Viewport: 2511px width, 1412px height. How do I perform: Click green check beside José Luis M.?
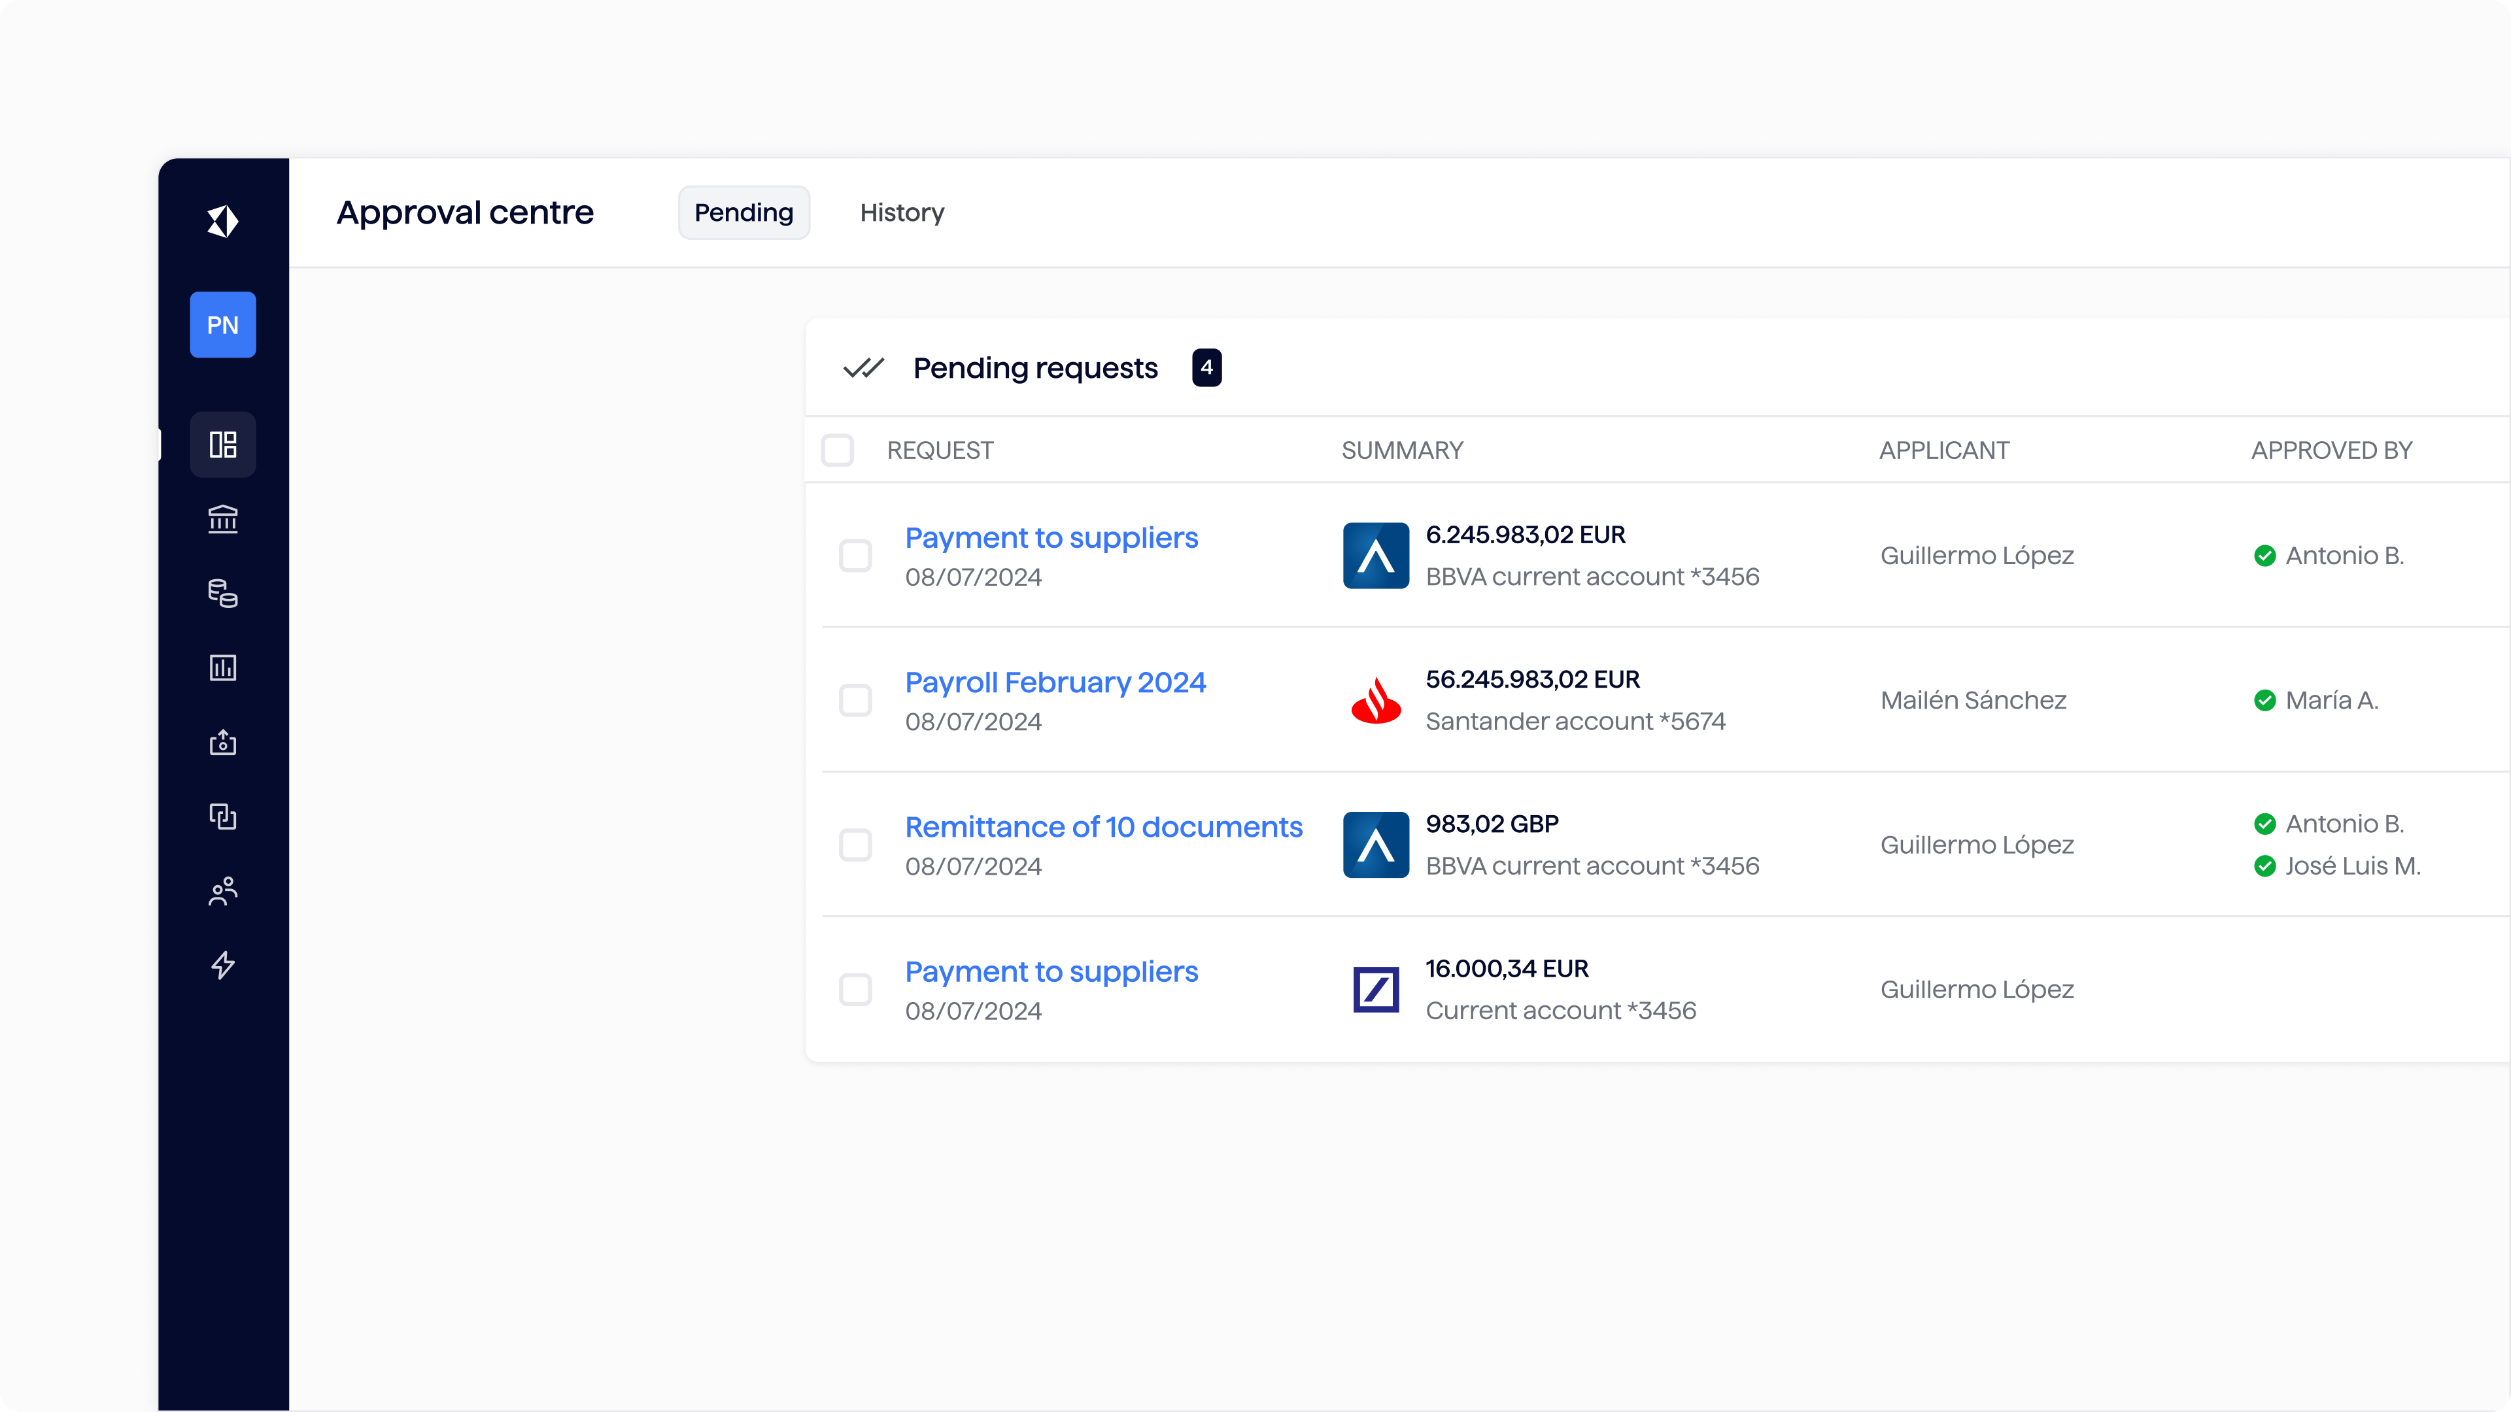(x=2264, y=866)
